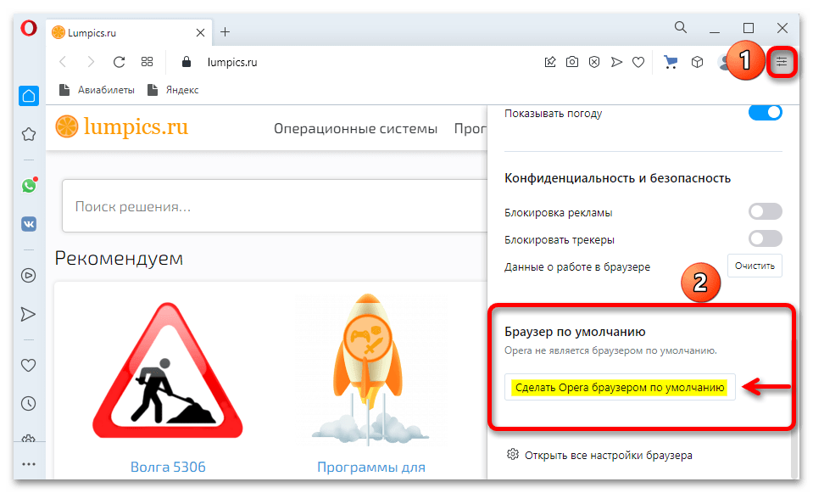Click the lumpics.ru site logo
Screen dimensions: 813x493
click(122, 126)
